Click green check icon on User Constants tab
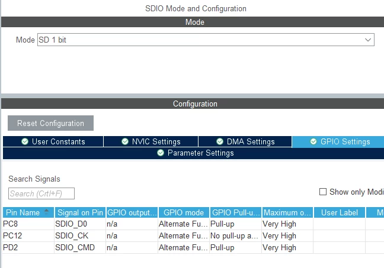The height and width of the screenshot is (268, 384). click(25, 141)
